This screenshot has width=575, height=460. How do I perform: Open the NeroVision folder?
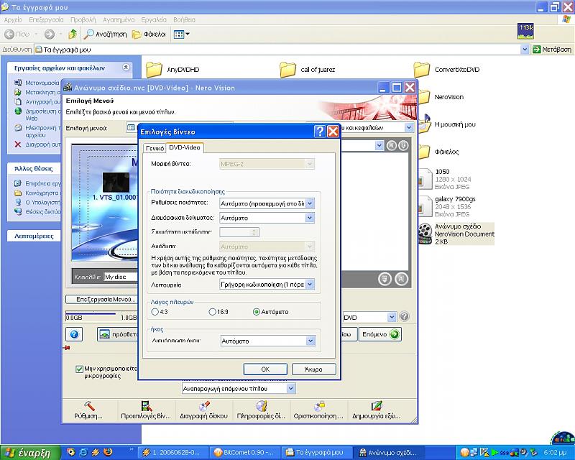pos(441,97)
